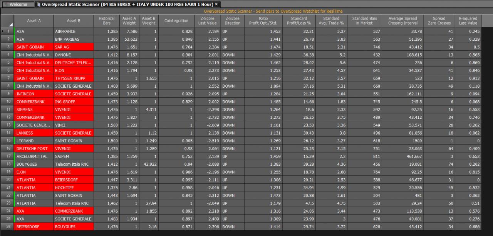Viewport: 493px width, 236px height.
Task: Click the ARCELORMITTAL asset cell
Action: pyautogui.click(x=34, y=156)
